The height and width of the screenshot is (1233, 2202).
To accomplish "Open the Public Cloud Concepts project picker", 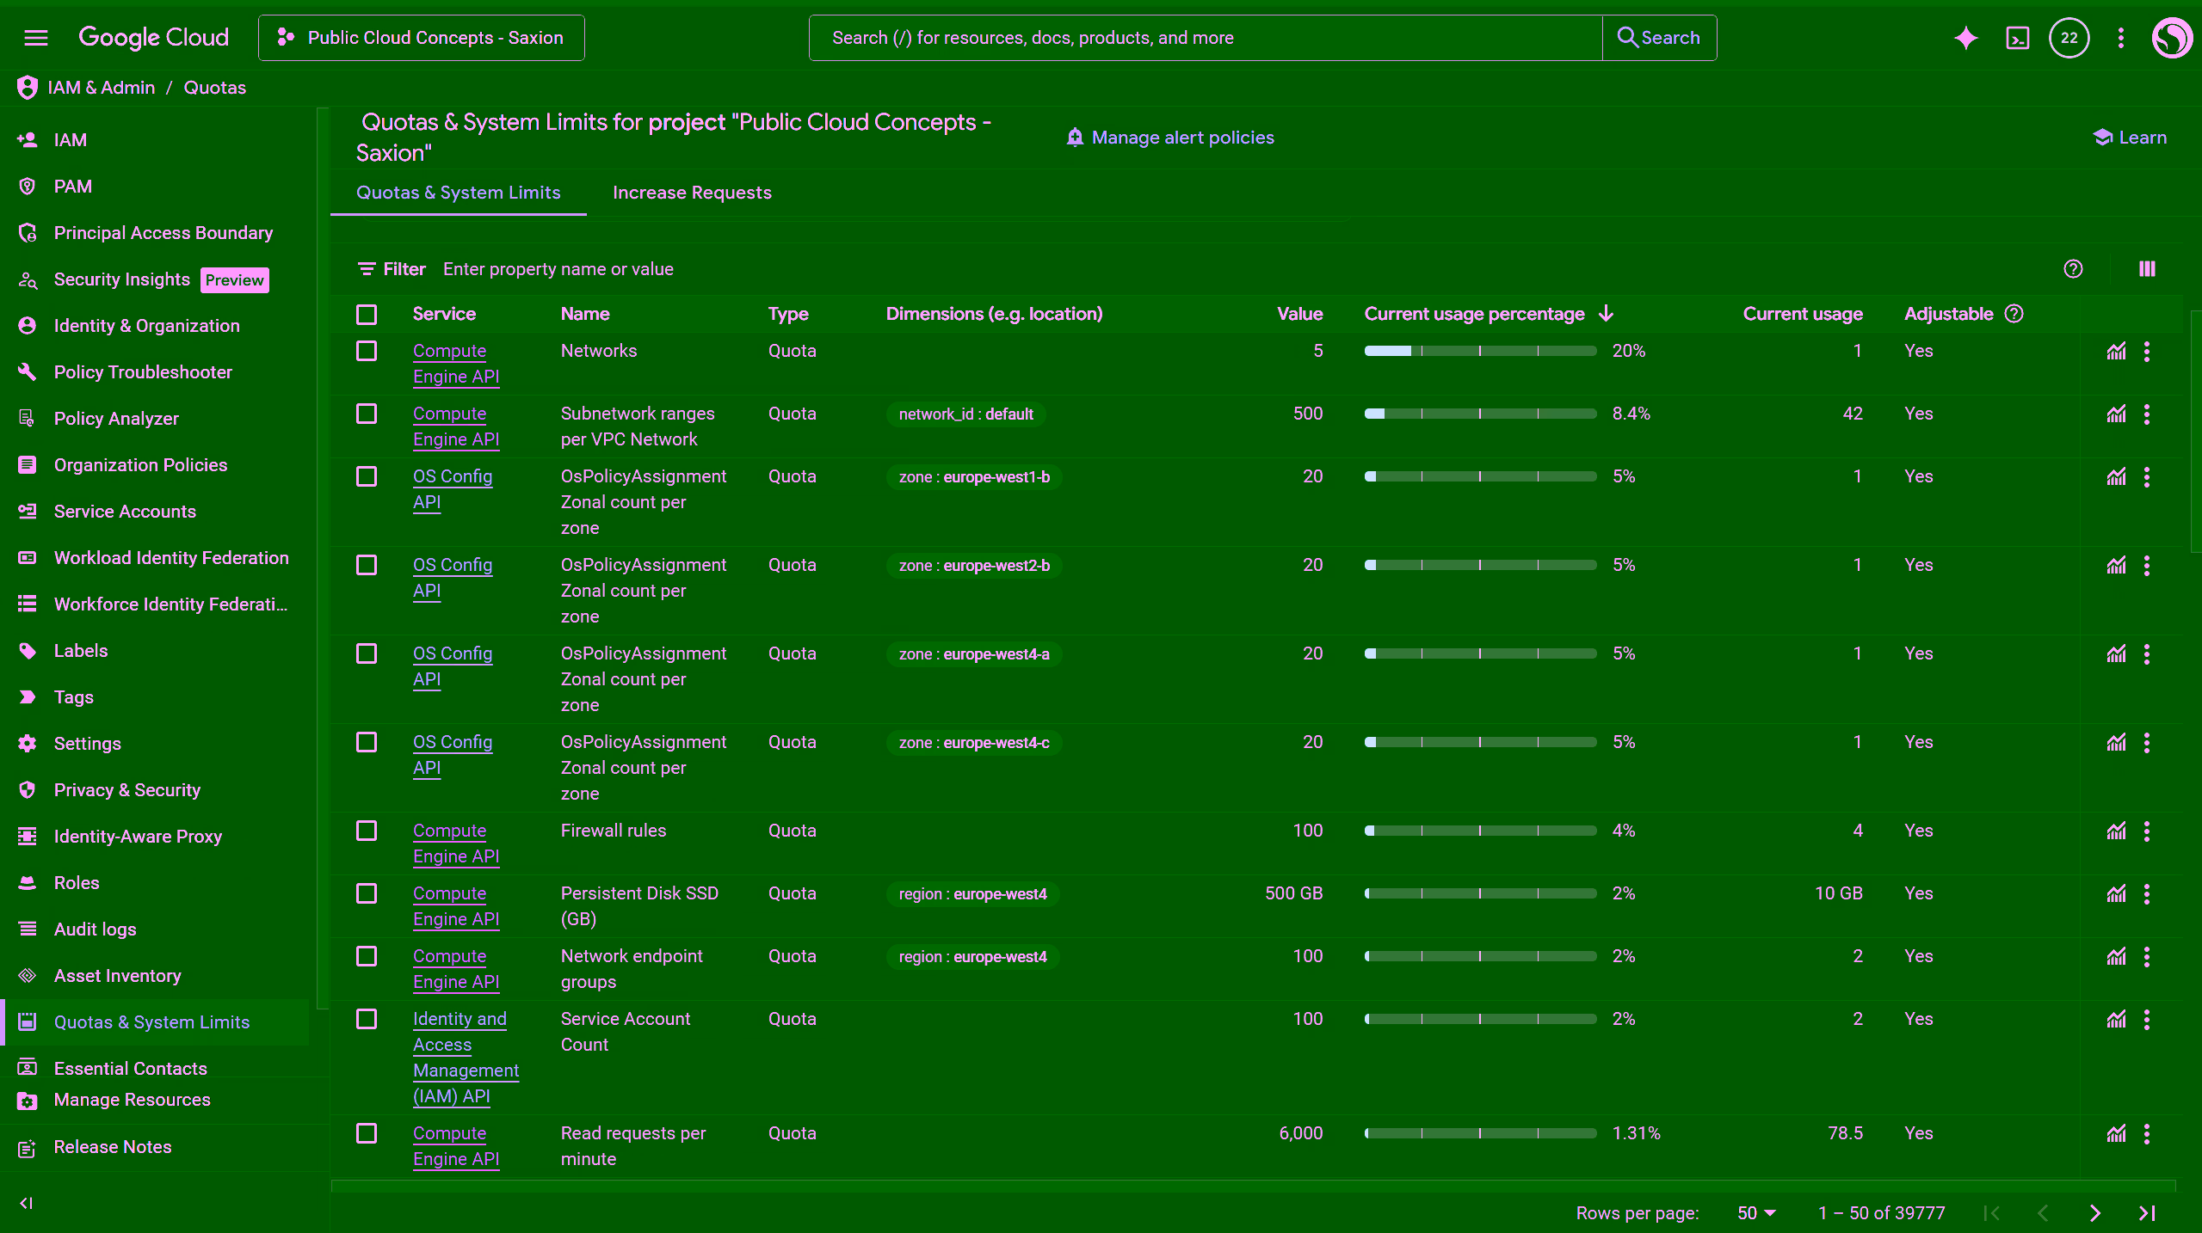I will click(x=421, y=38).
